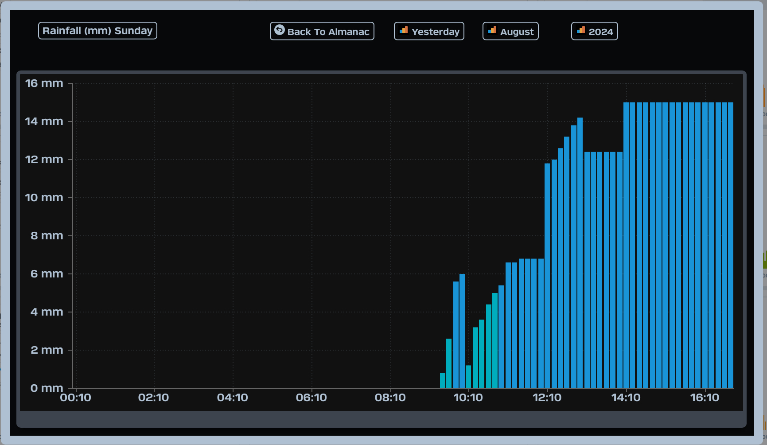This screenshot has width=767, height=445.
Task: Select the first short teal rainfall bar
Action: pyautogui.click(x=443, y=381)
